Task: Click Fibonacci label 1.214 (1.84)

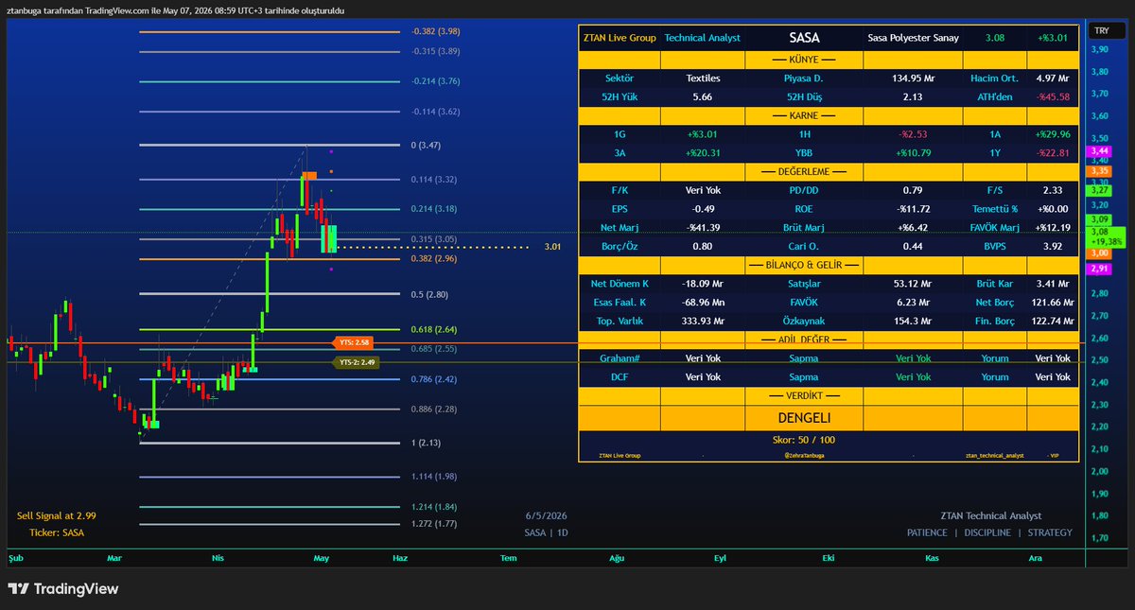Action: tap(434, 507)
